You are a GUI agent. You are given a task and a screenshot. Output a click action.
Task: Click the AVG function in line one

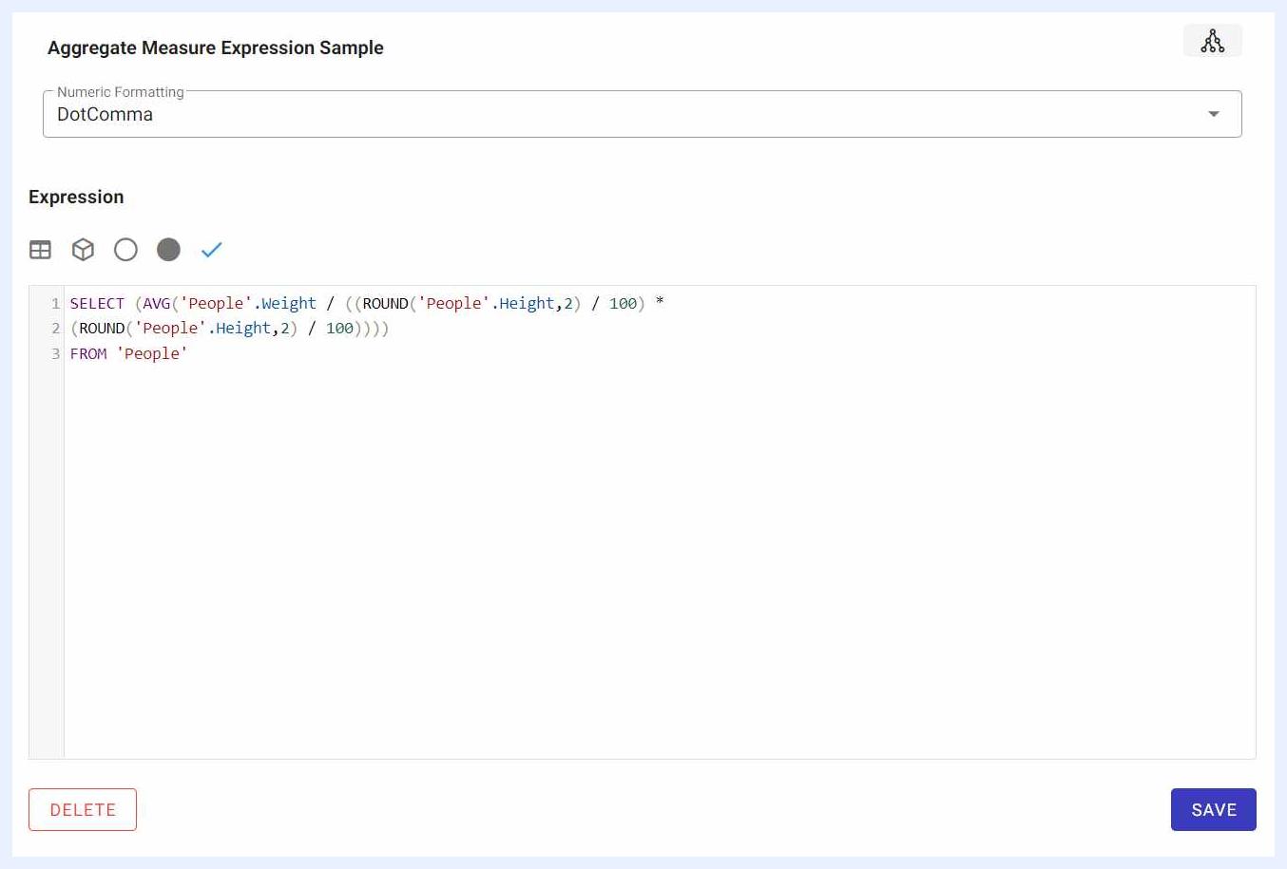click(157, 304)
